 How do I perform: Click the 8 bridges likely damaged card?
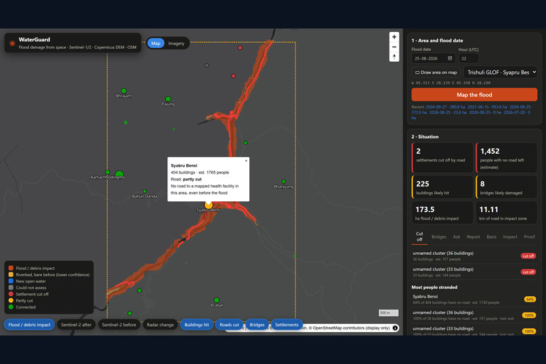pyautogui.click(x=506, y=186)
